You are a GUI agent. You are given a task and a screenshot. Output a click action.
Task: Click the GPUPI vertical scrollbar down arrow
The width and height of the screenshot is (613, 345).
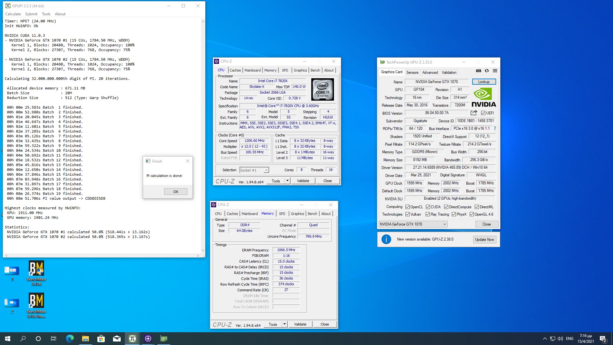203,251
